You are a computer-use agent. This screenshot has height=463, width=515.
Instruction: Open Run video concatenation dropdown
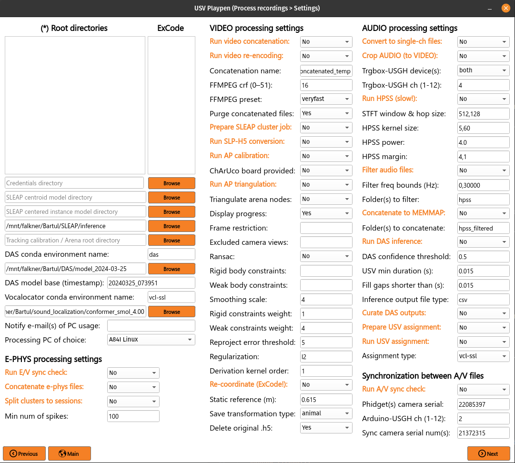point(326,42)
